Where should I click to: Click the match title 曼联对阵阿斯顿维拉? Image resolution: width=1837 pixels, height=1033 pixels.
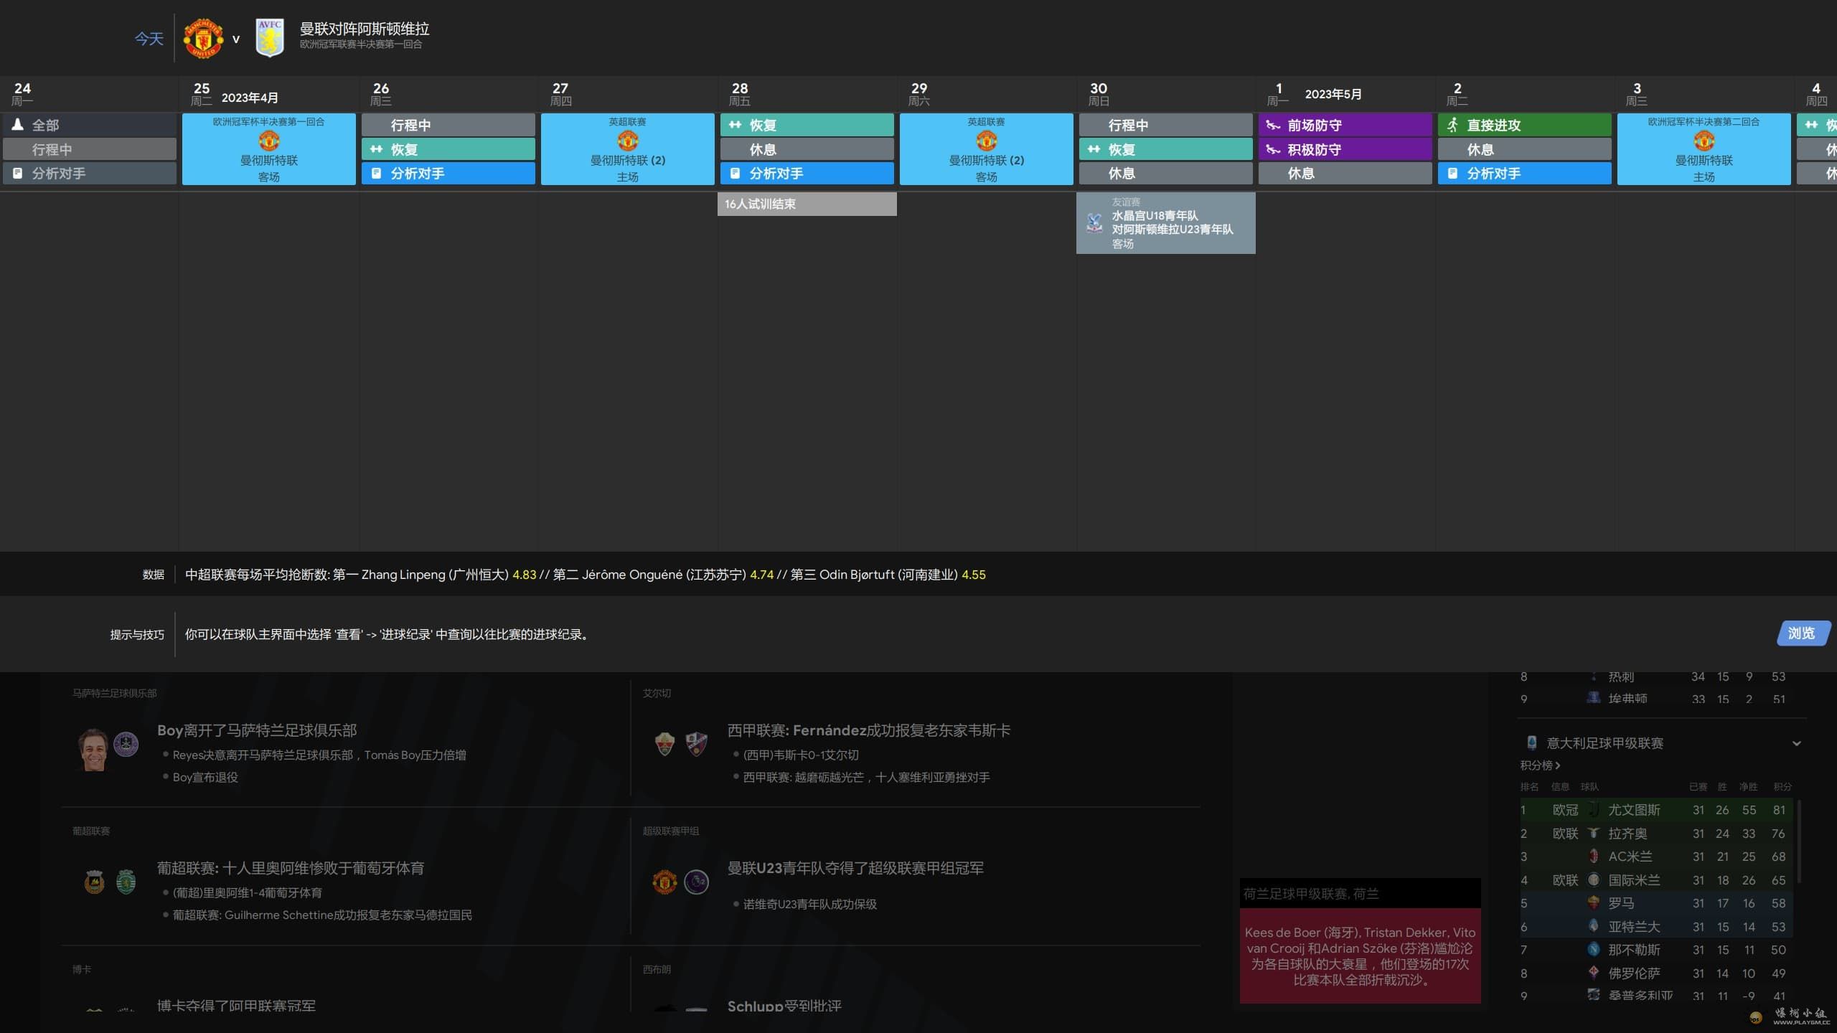tap(365, 29)
